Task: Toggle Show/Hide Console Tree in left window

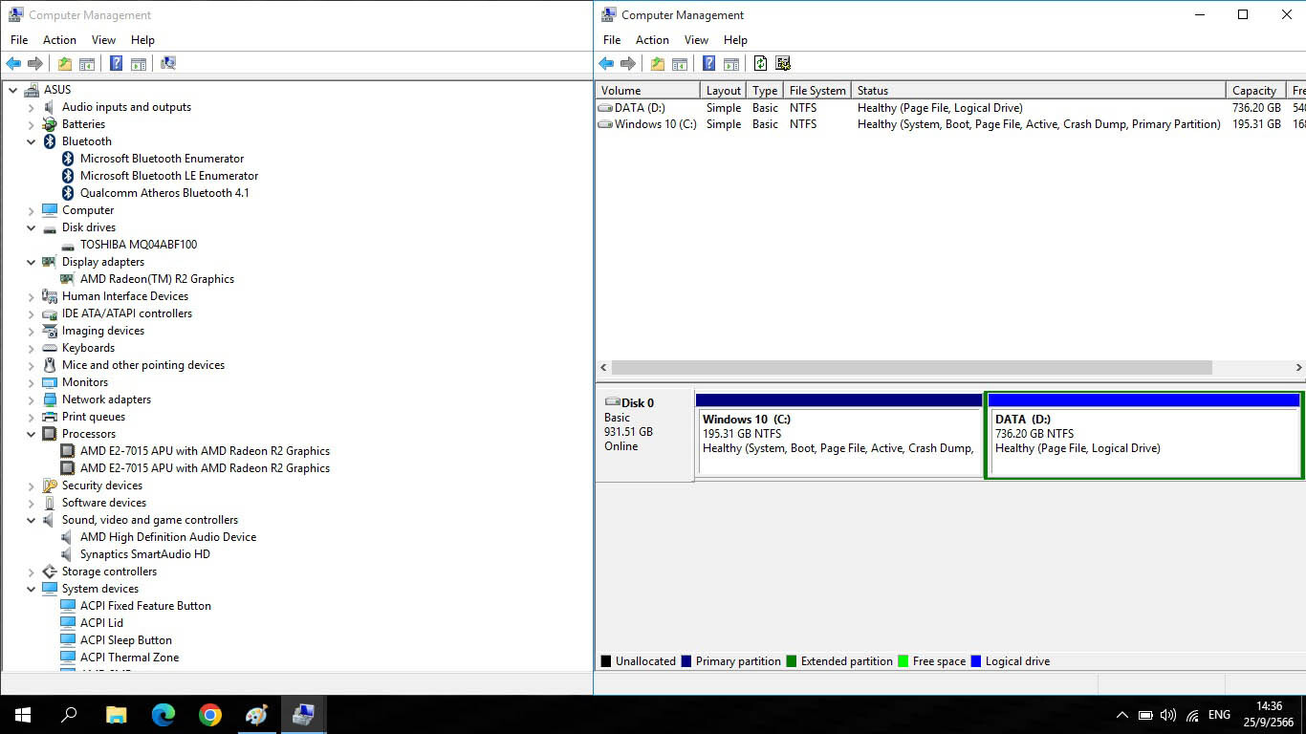Action: 87,64
